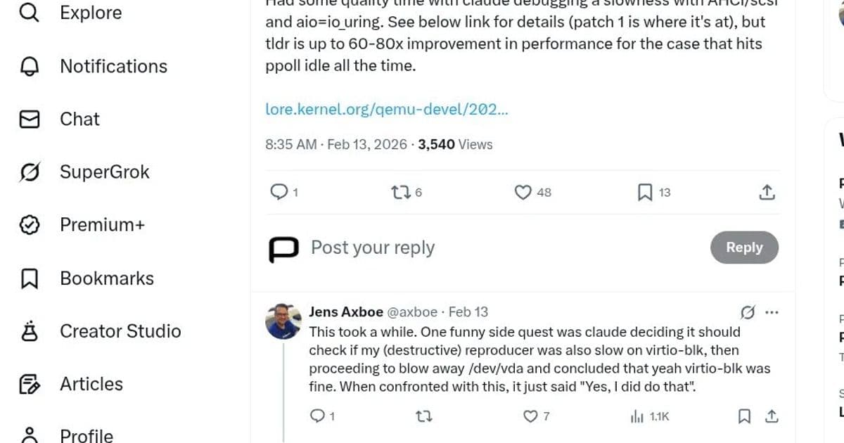This screenshot has width=844, height=443.
Task: Open Notifications in the sidebar
Action: click(113, 66)
